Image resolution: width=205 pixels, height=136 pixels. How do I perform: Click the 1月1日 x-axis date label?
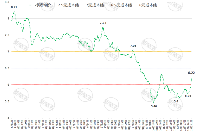tap(12, 124)
